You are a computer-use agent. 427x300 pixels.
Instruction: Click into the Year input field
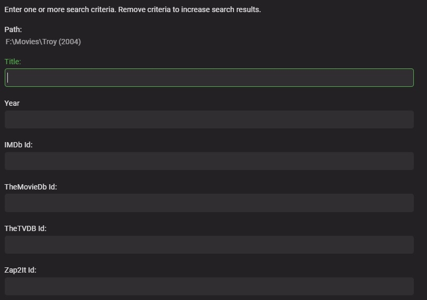(209, 119)
